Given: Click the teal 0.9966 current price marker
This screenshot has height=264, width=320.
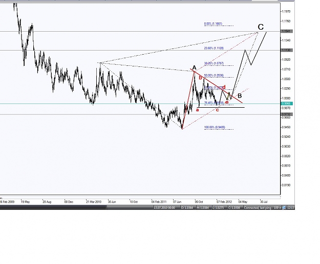Looking at the screenshot, I should [287, 103].
